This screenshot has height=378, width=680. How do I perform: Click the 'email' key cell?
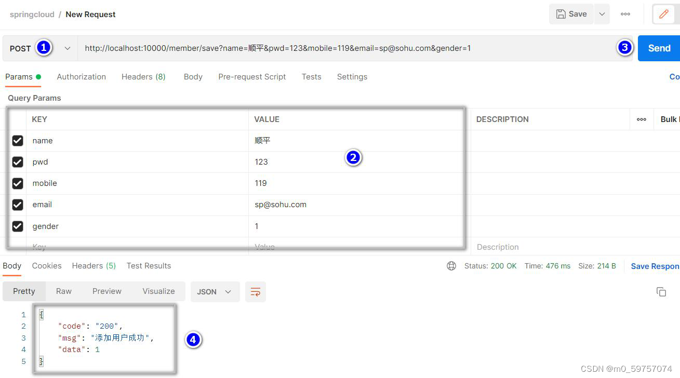point(137,205)
